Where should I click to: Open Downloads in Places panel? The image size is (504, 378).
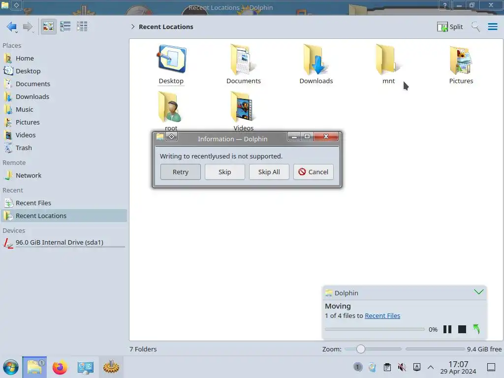point(63,97)
